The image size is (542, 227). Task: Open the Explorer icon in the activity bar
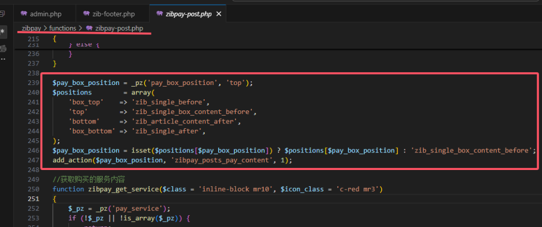pyautogui.click(x=3, y=14)
